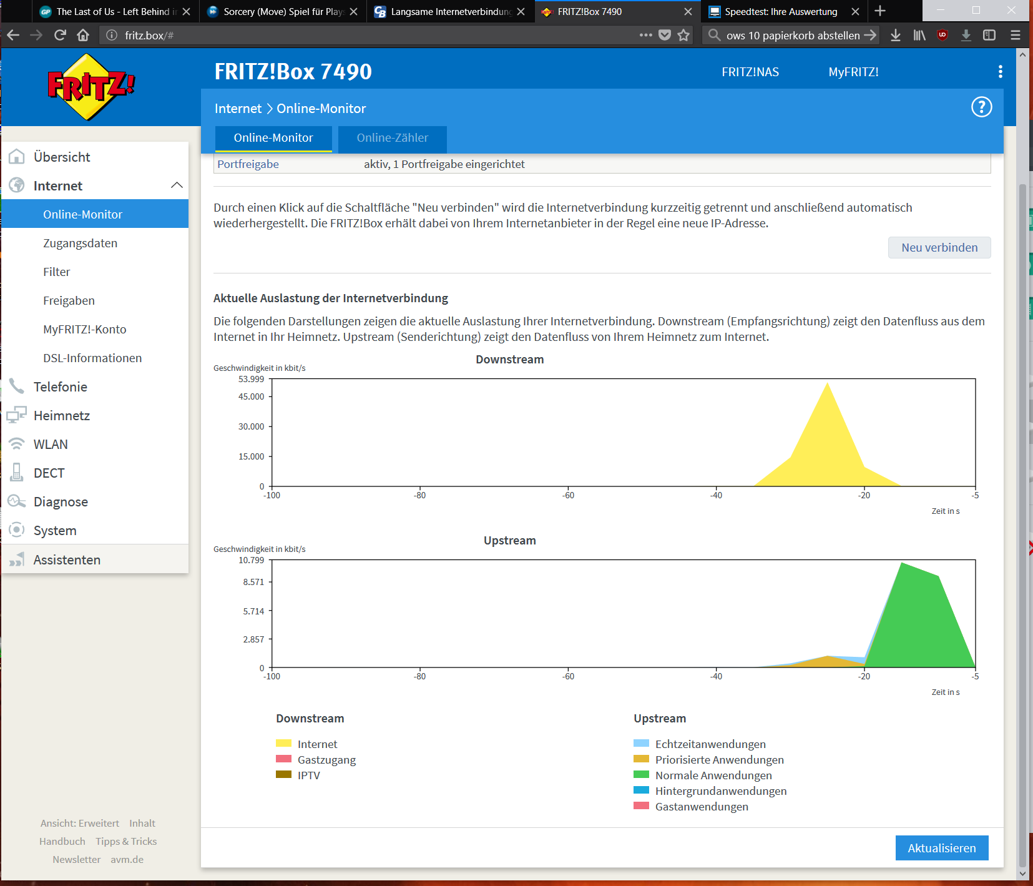Click the Internet breadcrumb link
This screenshot has width=1033, height=886.
pyautogui.click(x=238, y=109)
